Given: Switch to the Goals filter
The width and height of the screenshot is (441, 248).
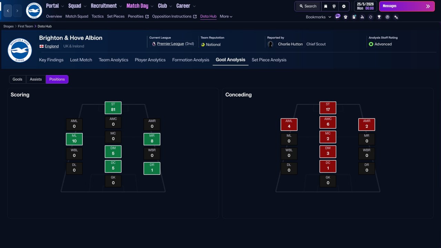Looking at the screenshot, I should [x=17, y=79].
